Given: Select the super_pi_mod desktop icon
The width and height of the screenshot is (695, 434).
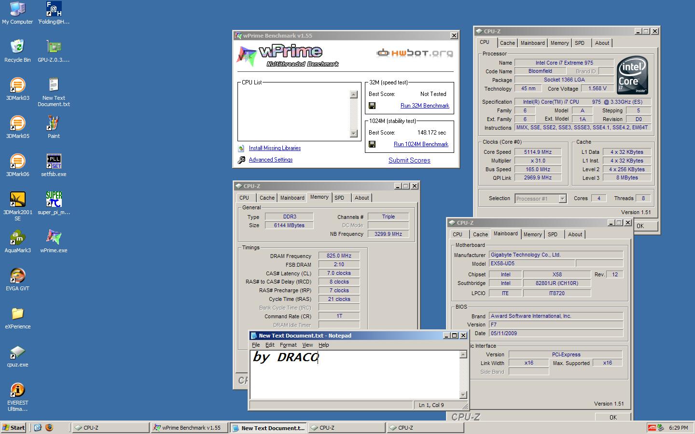Looking at the screenshot, I should tap(54, 203).
